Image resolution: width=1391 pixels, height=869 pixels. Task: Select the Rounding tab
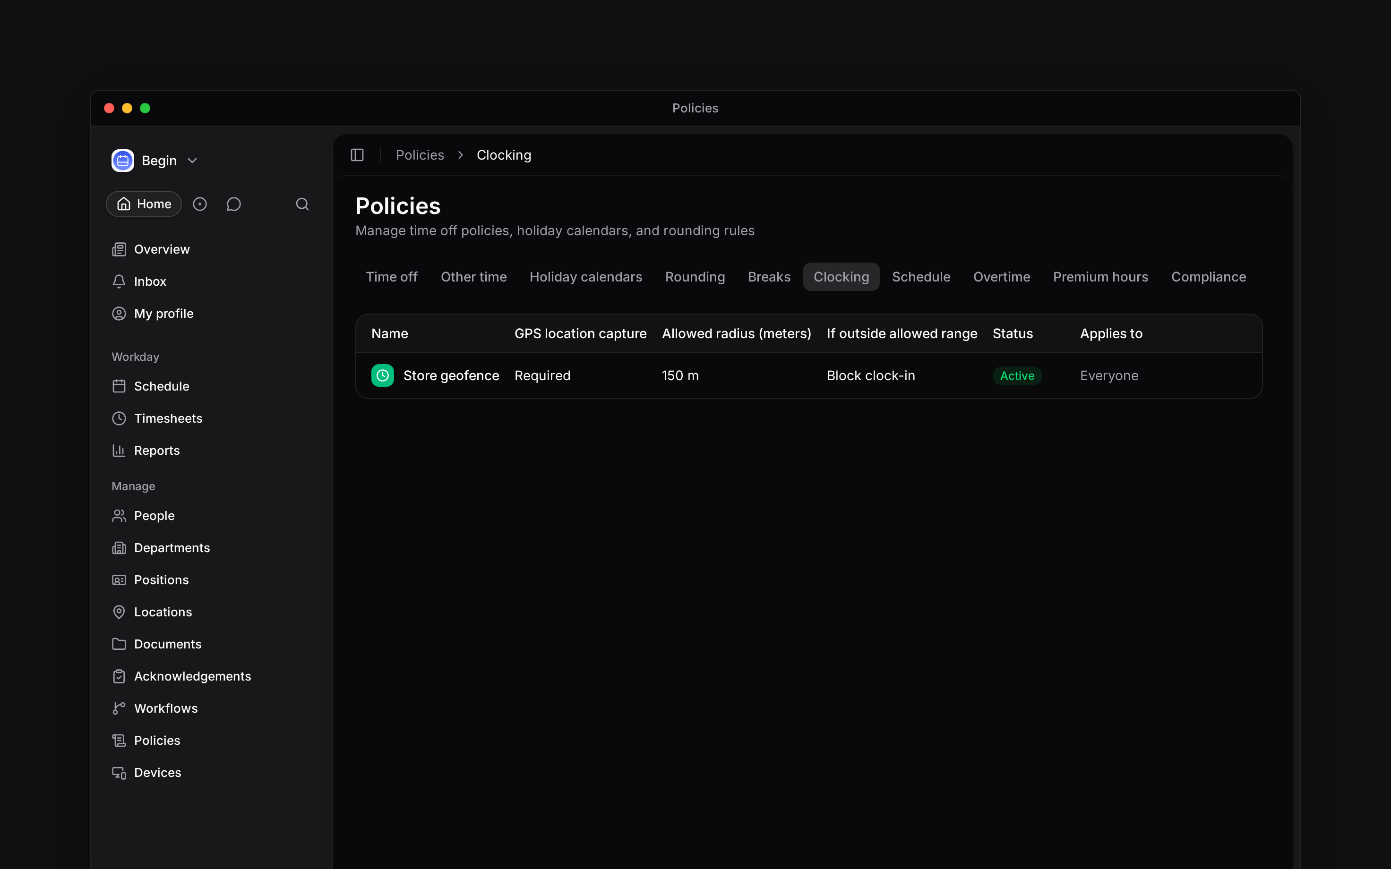[x=695, y=277]
